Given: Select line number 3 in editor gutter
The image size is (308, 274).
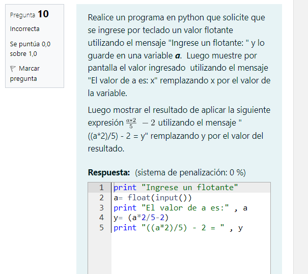Looking at the screenshot, I should pos(101,208).
